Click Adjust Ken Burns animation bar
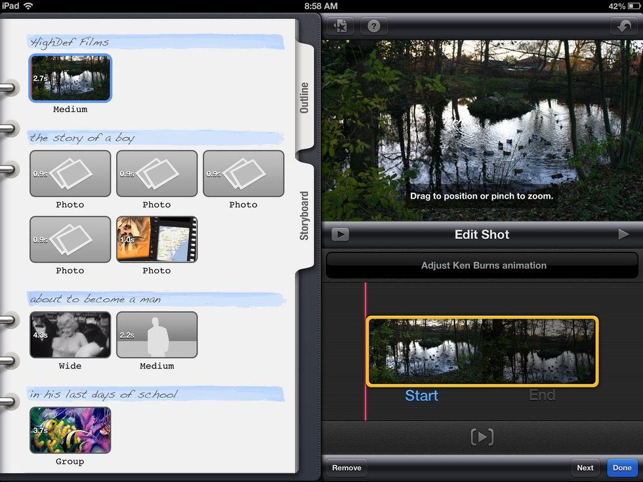Viewport: 643px width, 482px height. 482,266
